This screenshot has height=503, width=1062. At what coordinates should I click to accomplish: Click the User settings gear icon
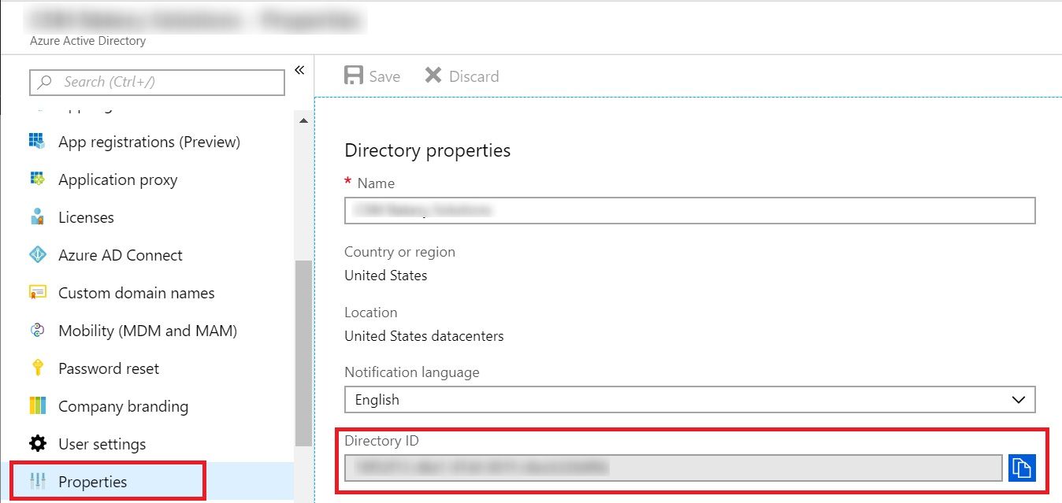coord(37,444)
